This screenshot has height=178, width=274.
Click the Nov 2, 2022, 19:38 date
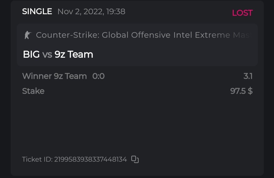[91, 12]
